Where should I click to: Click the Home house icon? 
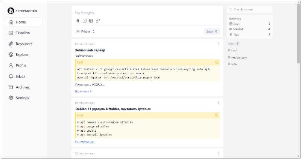coord(11,22)
